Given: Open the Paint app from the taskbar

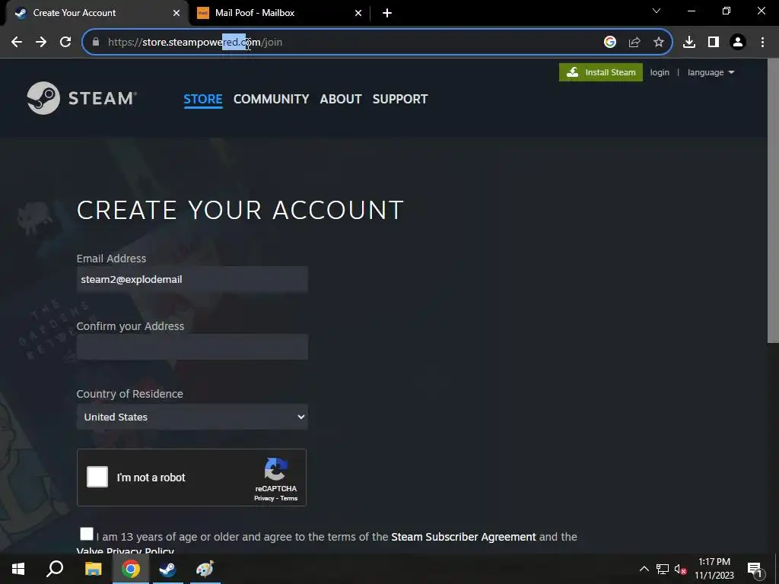Looking at the screenshot, I should point(205,569).
